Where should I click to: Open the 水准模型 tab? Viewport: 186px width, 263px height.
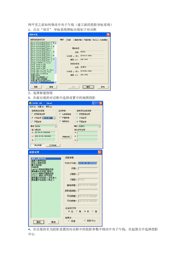click(x=103, y=40)
